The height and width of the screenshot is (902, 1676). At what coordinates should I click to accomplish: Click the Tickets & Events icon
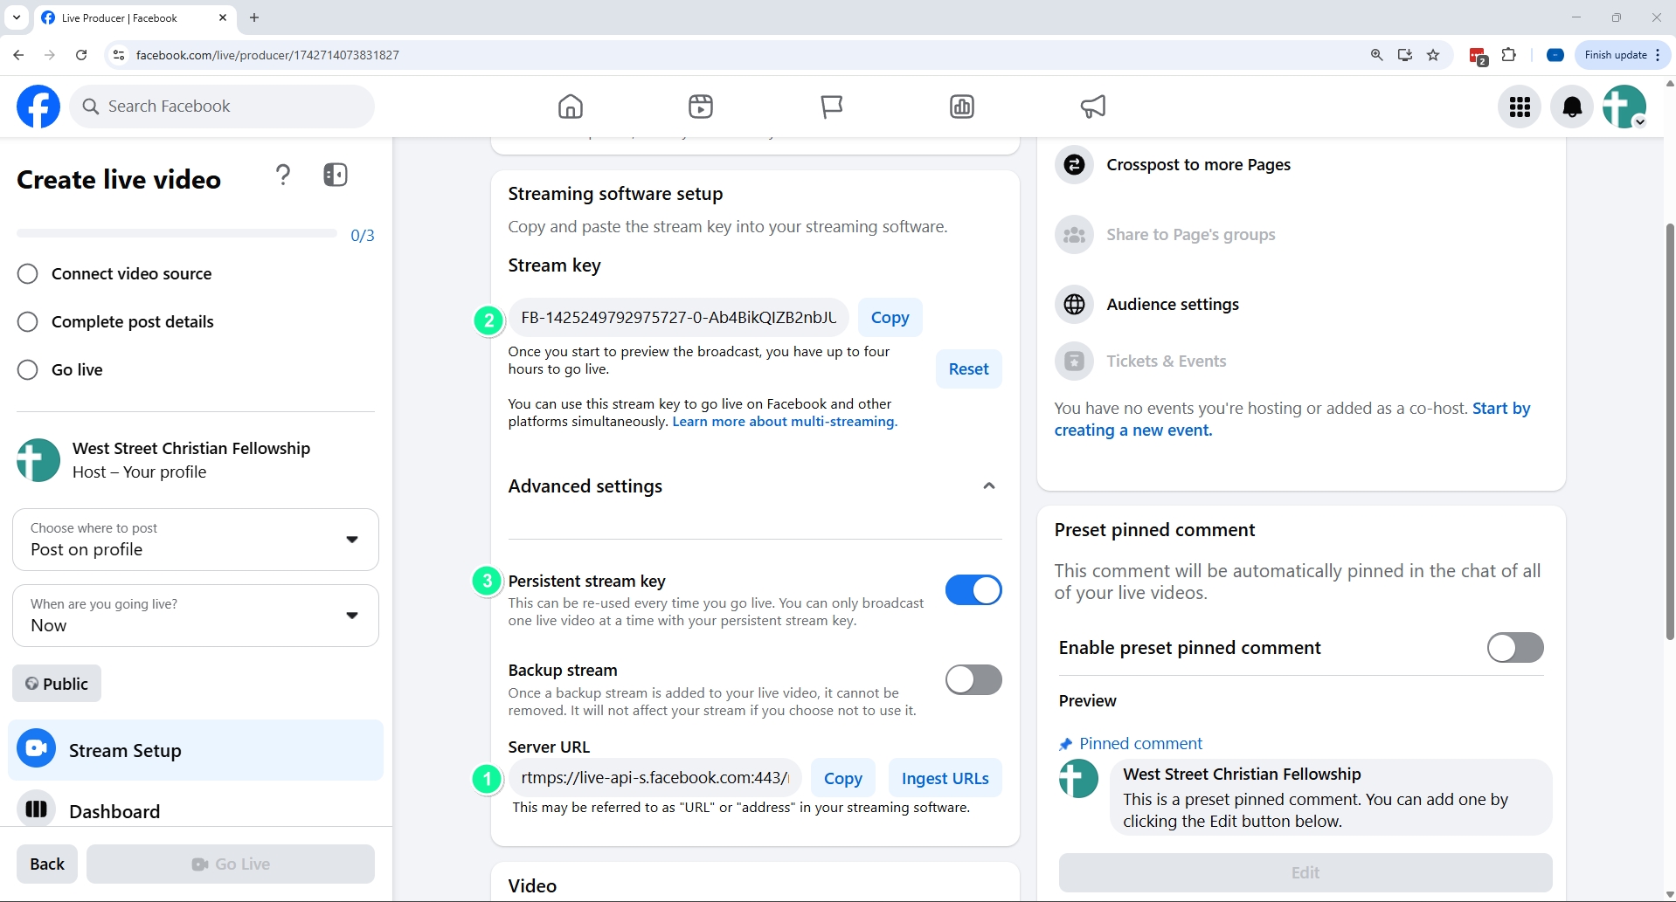pyautogui.click(x=1074, y=361)
